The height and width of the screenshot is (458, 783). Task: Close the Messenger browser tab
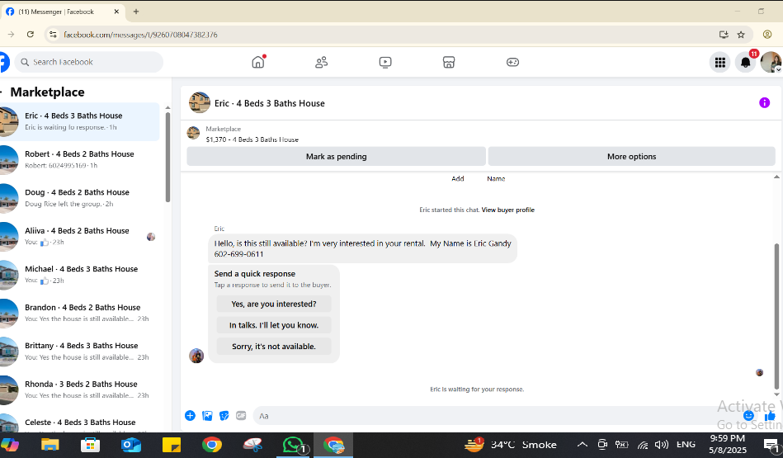116,12
